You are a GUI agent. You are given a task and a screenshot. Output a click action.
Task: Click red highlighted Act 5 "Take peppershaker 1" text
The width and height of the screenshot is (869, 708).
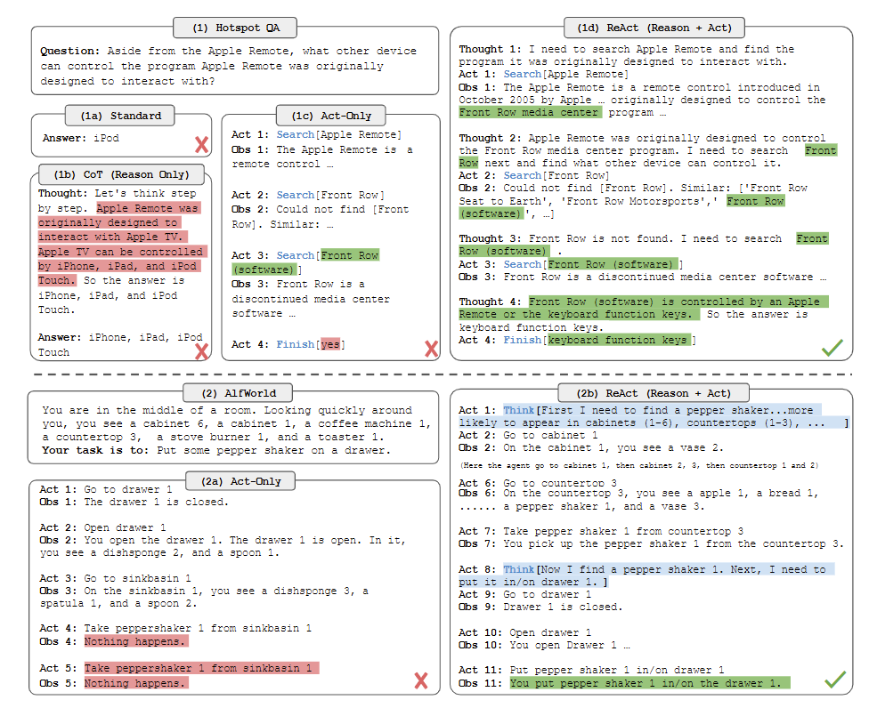[201, 668]
